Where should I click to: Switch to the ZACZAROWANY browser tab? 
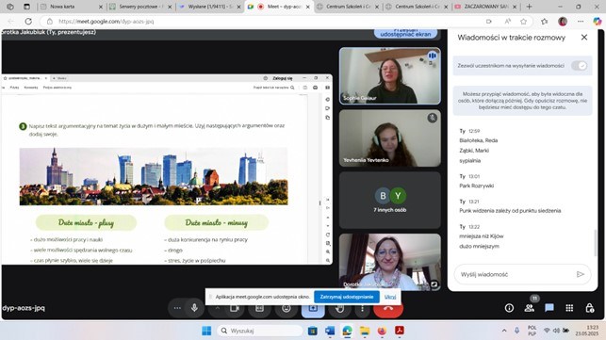[x=485, y=7]
